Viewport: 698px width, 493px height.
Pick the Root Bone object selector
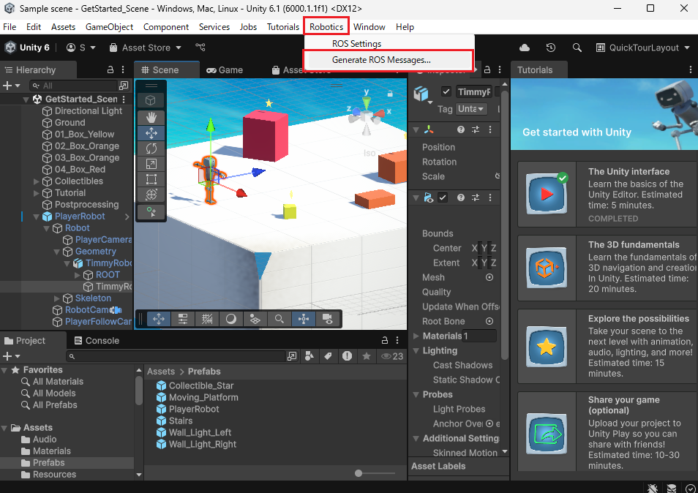pyautogui.click(x=489, y=321)
